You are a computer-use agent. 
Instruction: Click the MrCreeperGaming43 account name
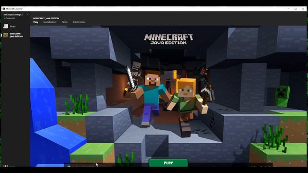tap(13, 14)
